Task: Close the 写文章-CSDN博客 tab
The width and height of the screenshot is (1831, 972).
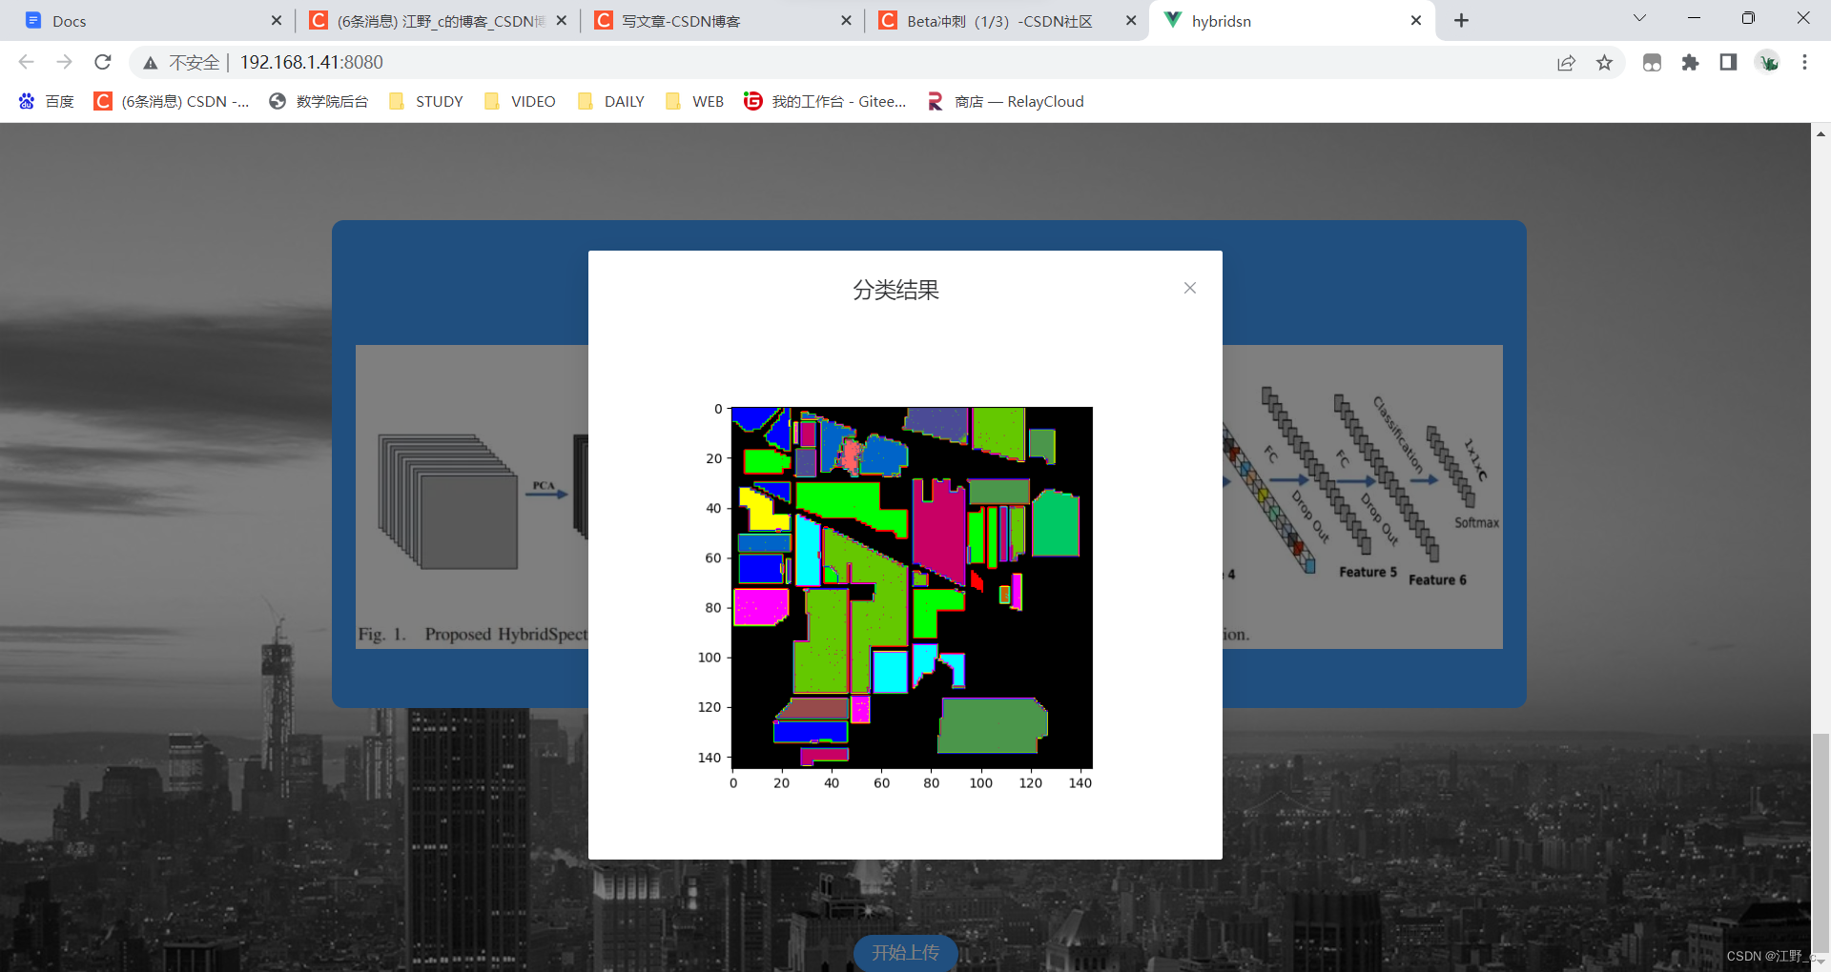Action: [x=846, y=20]
